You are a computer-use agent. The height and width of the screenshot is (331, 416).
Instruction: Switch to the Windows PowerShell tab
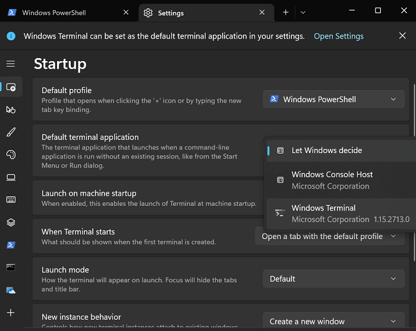(67, 12)
